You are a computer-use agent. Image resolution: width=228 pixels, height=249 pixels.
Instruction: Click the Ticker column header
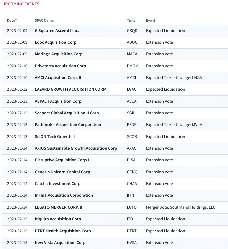click(132, 20)
